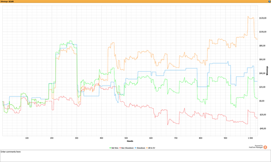Viewport: 271px width, 162px height.
Task: Click the Hold'em Manager 2 logo icon
Action: [265, 147]
